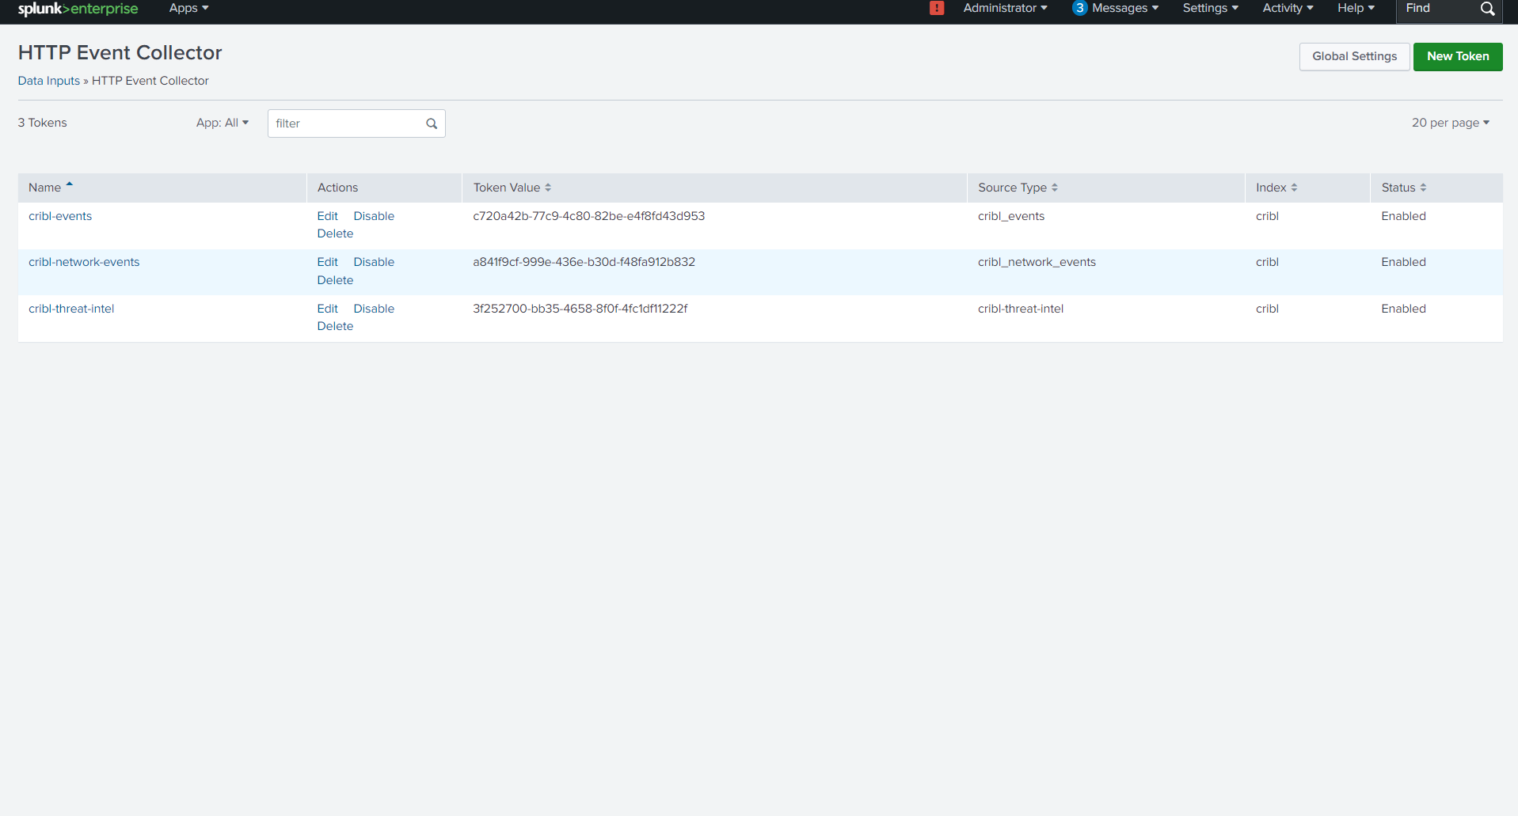Open the Apps menu
This screenshot has height=816, width=1518.
[188, 8]
